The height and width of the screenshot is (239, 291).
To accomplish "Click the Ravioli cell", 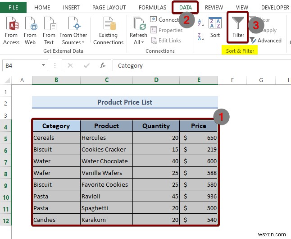I will tap(106, 196).
